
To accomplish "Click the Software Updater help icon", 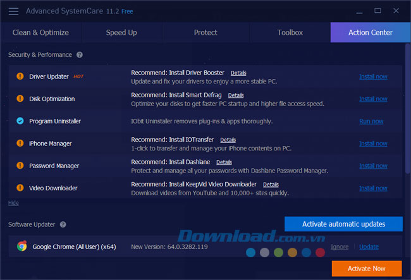I will 63,224.
